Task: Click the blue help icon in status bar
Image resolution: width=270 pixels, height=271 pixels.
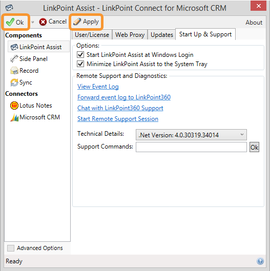Action: click(x=260, y=261)
